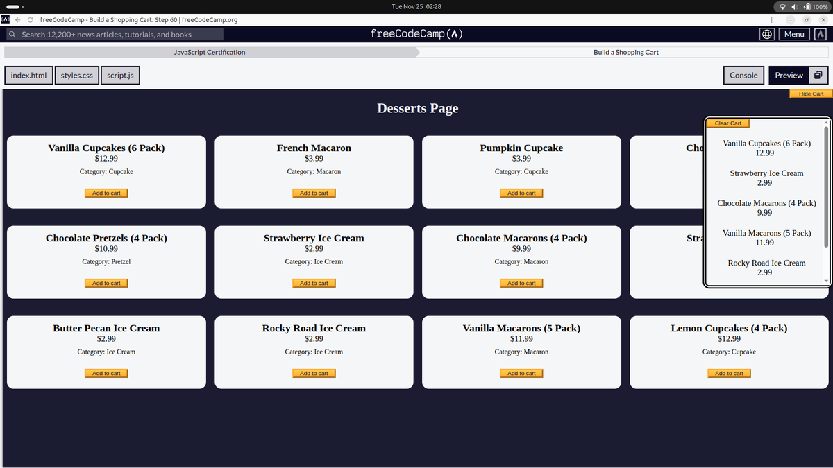
Task: Open the language globe icon
Action: (x=766, y=33)
